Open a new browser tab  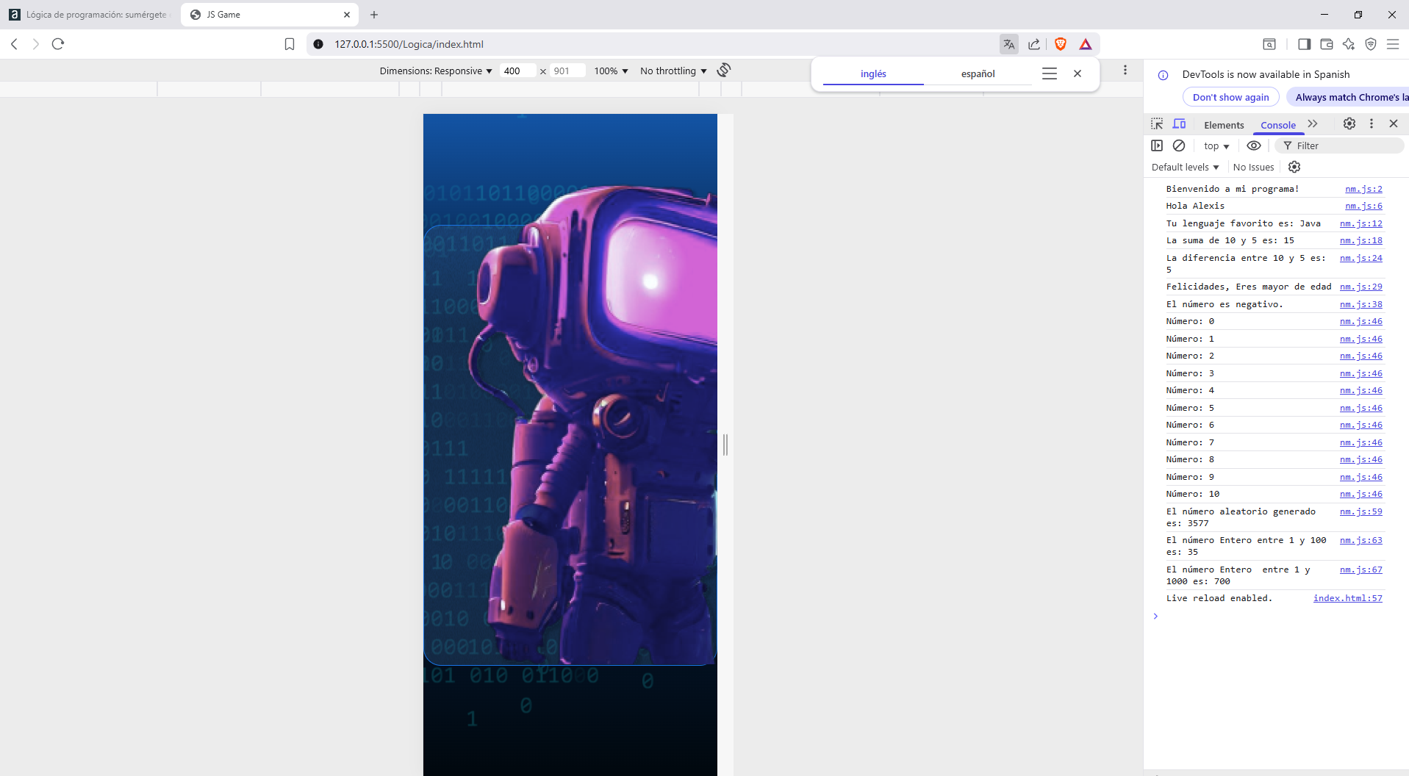point(374,15)
